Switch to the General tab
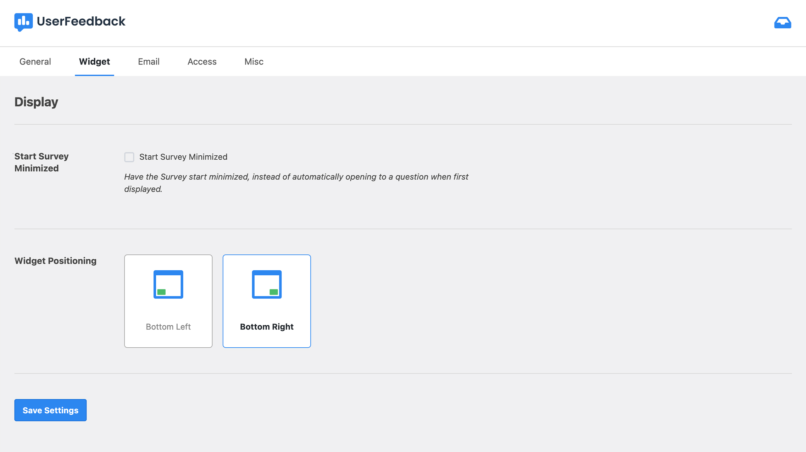This screenshot has height=452, width=806. click(35, 61)
